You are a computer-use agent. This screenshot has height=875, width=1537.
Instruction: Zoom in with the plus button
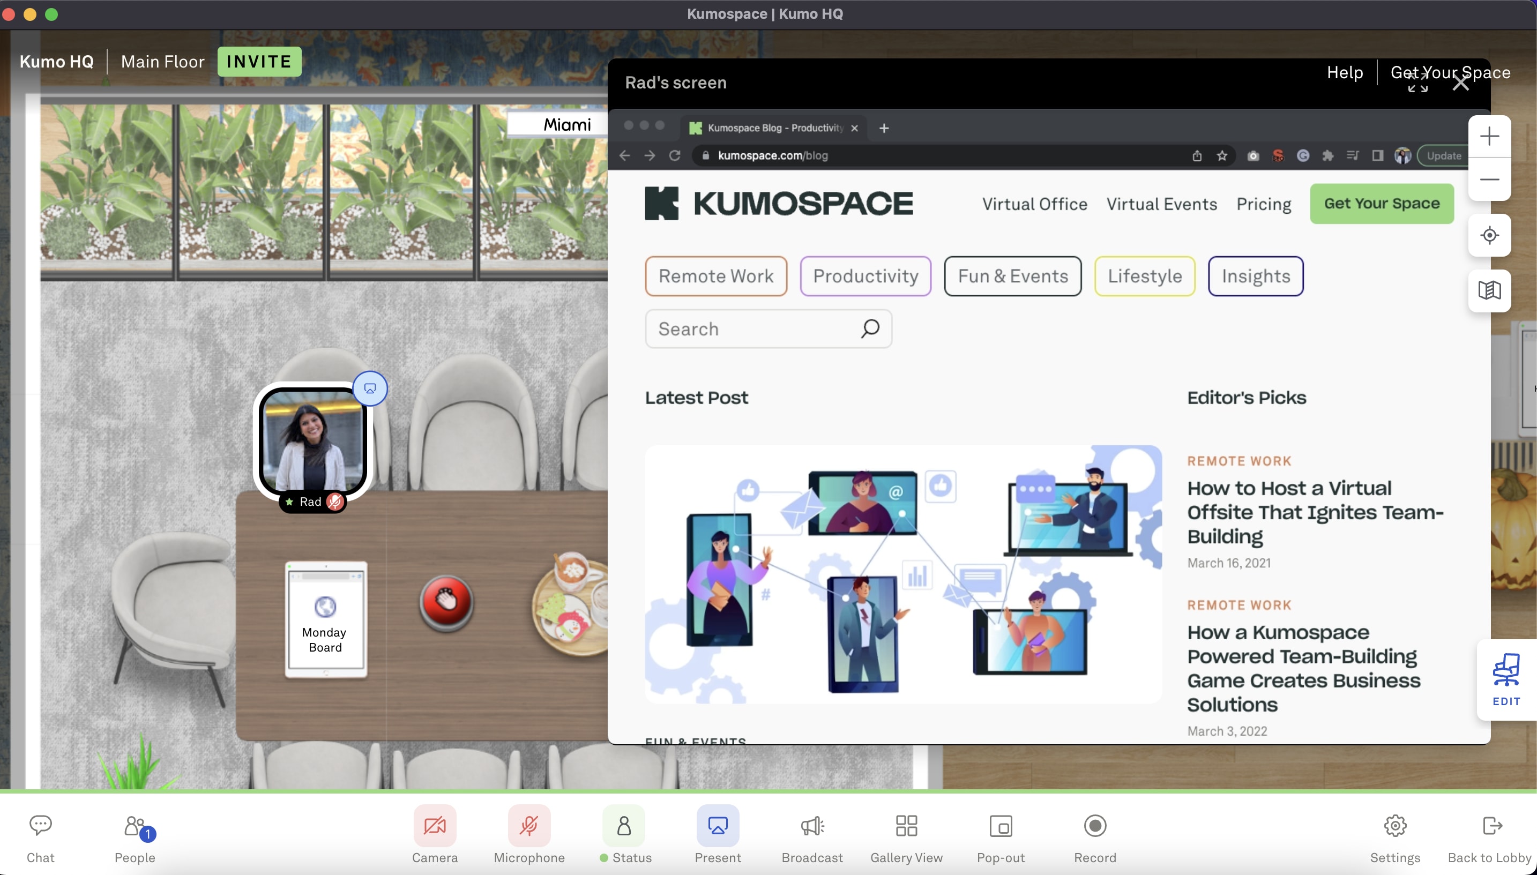click(x=1489, y=137)
